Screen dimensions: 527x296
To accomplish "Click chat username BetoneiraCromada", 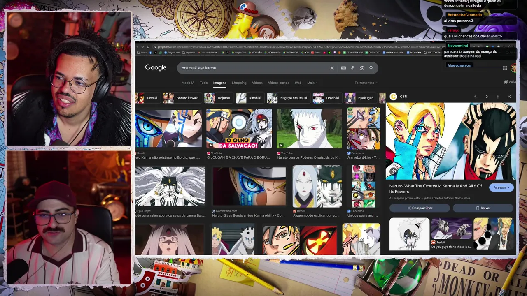I will [x=464, y=15].
